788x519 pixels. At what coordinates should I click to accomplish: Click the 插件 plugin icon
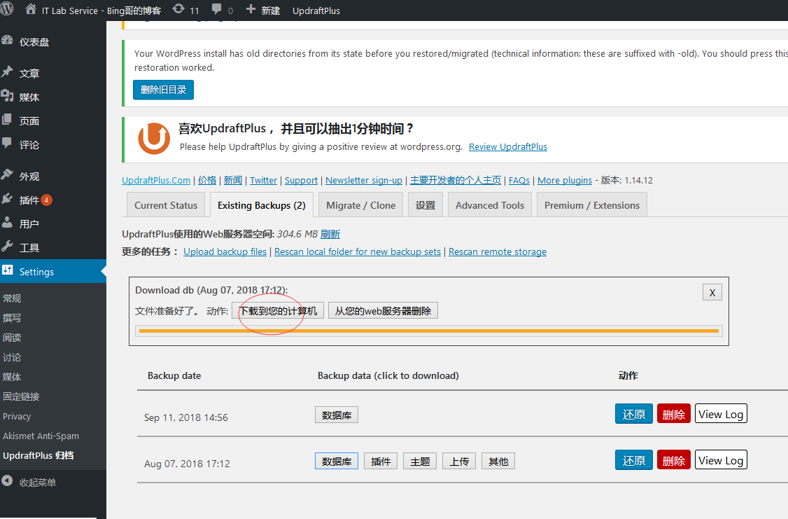pyautogui.click(x=7, y=199)
